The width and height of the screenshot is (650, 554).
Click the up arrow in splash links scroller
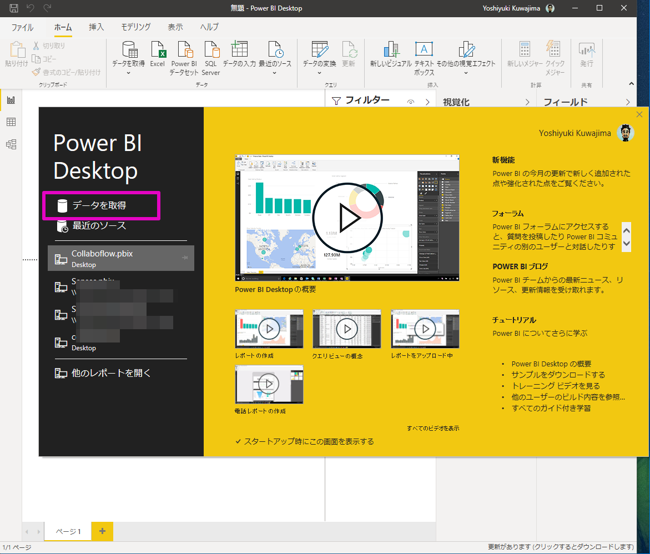click(626, 230)
